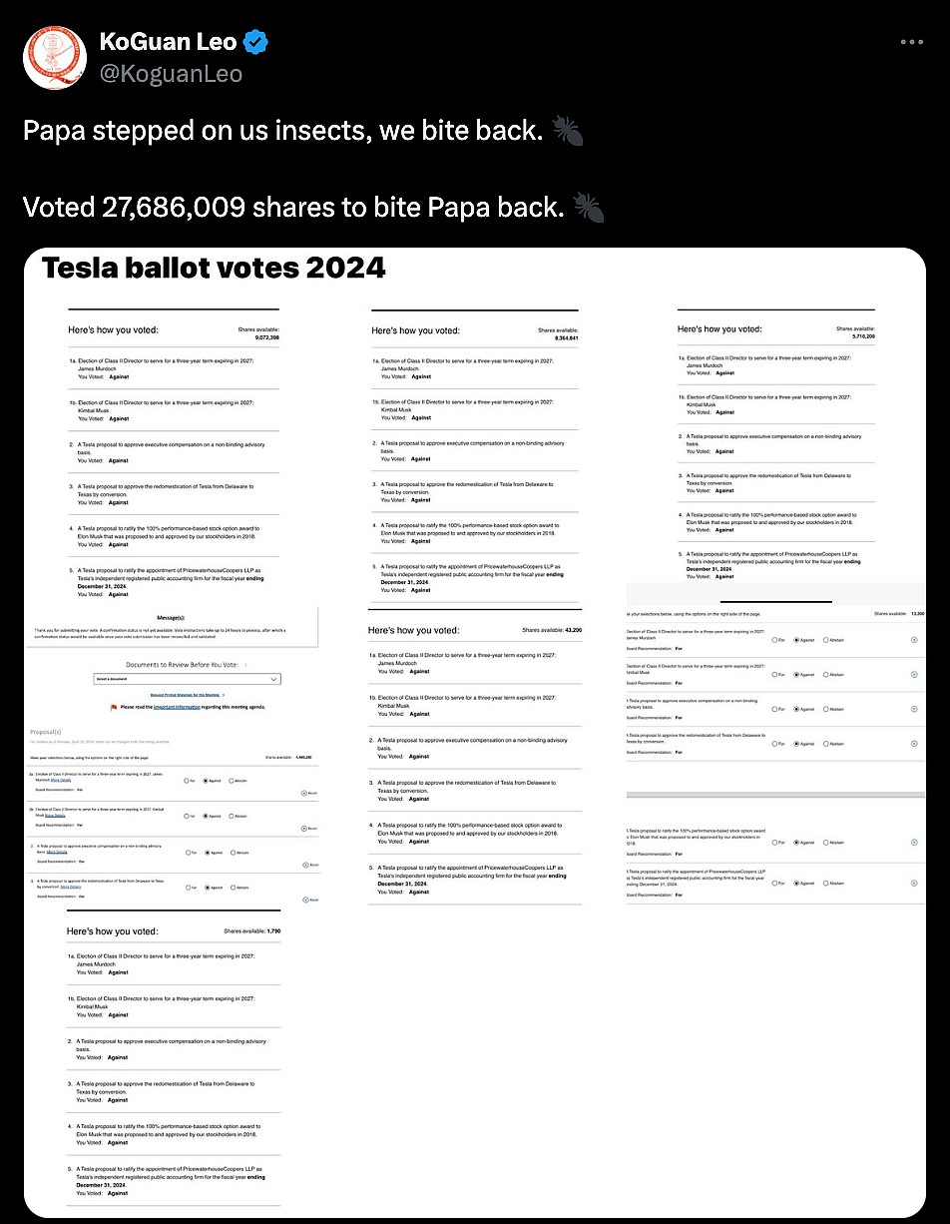Open the Tesla ballot votes 2024 image
This screenshot has height=1224, width=950.
point(475,733)
